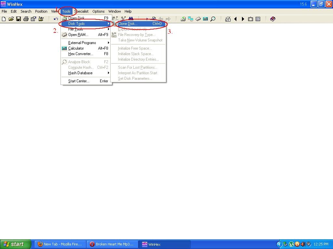Open the Help menu
Viewport: 333px width, 249px height.
tap(128, 11)
